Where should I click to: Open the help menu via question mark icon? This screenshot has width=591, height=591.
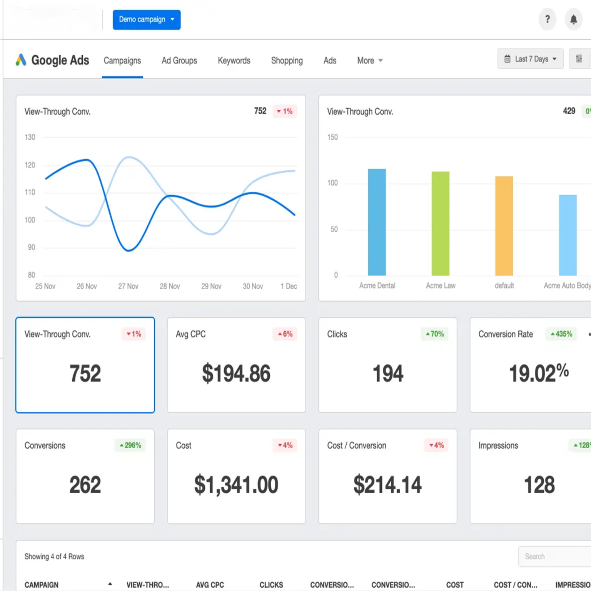(x=547, y=19)
